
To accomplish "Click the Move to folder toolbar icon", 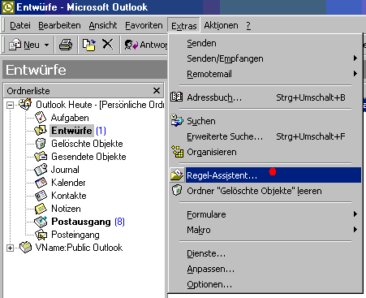I will [x=89, y=45].
